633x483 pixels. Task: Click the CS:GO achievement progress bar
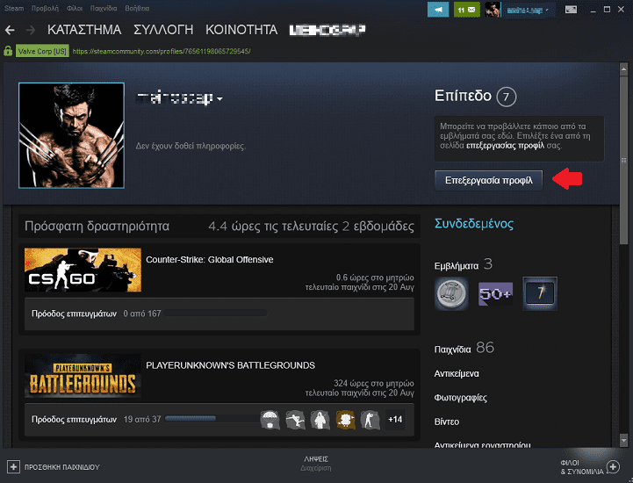tap(216, 314)
